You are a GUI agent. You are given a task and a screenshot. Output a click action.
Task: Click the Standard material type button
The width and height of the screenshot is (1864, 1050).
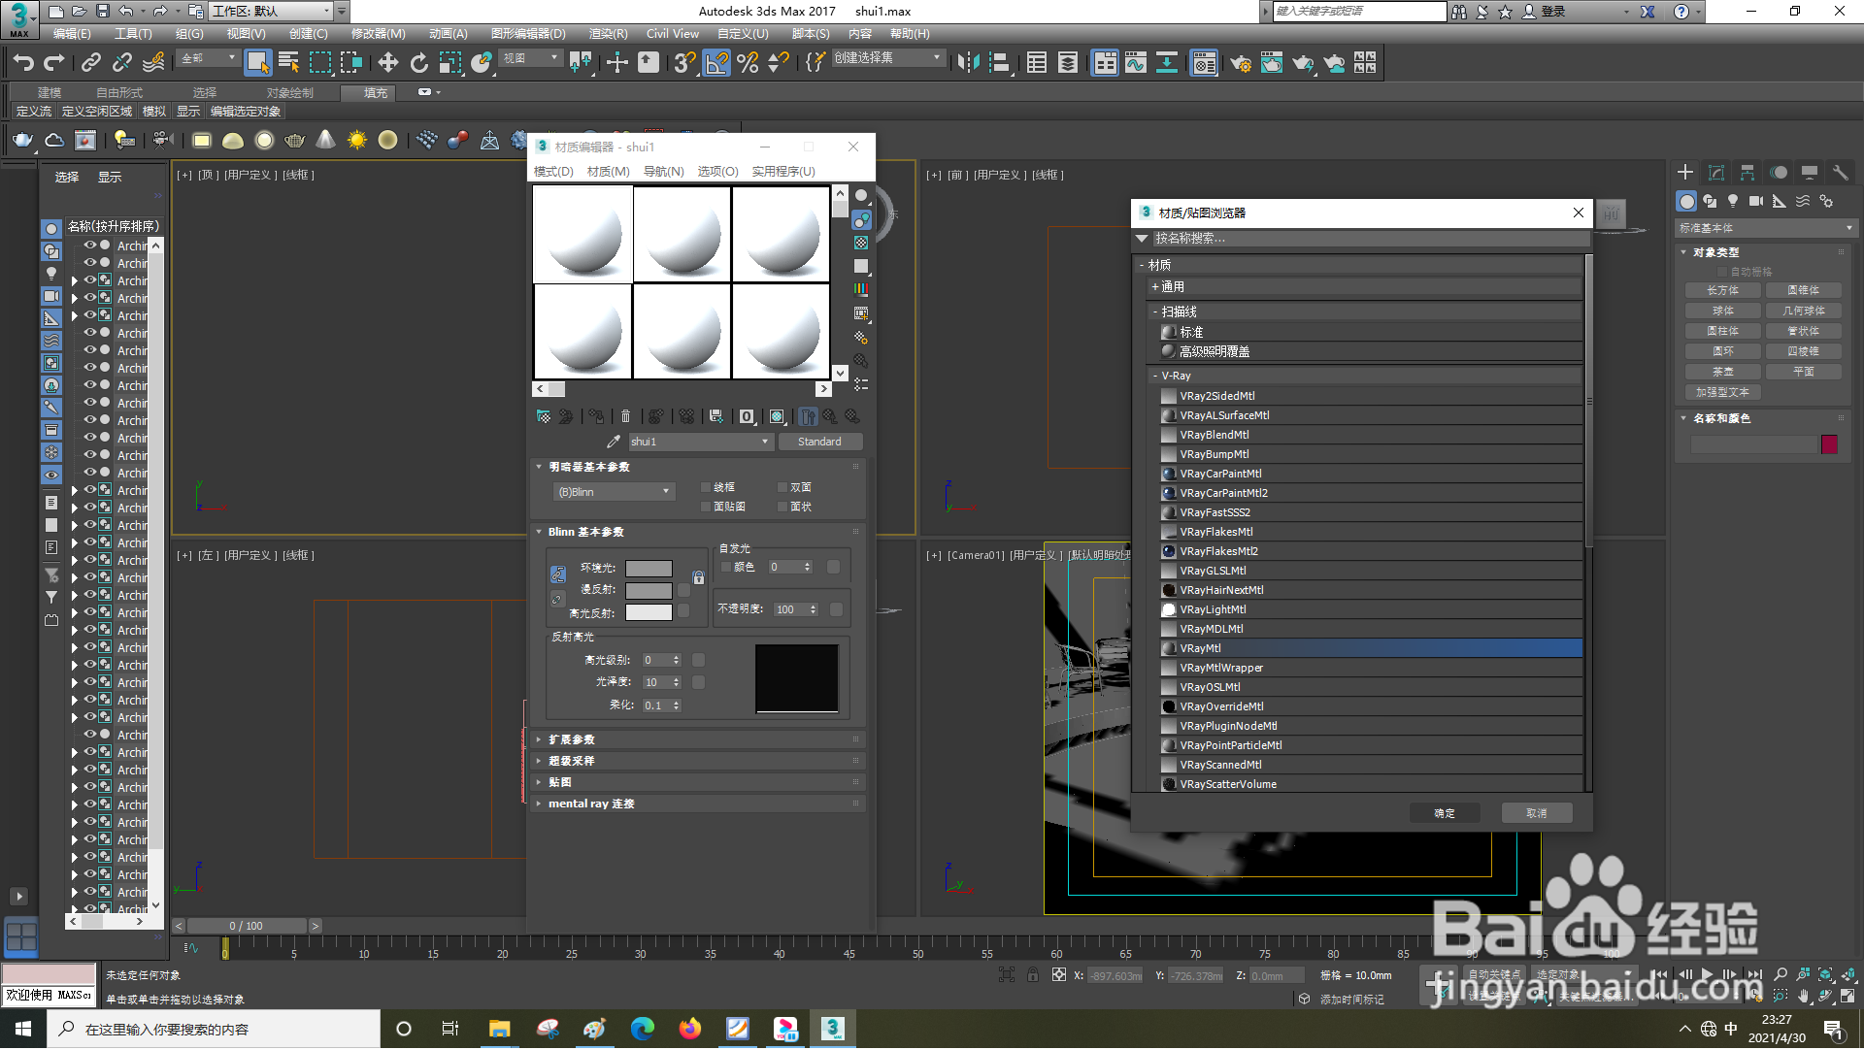pos(819,443)
